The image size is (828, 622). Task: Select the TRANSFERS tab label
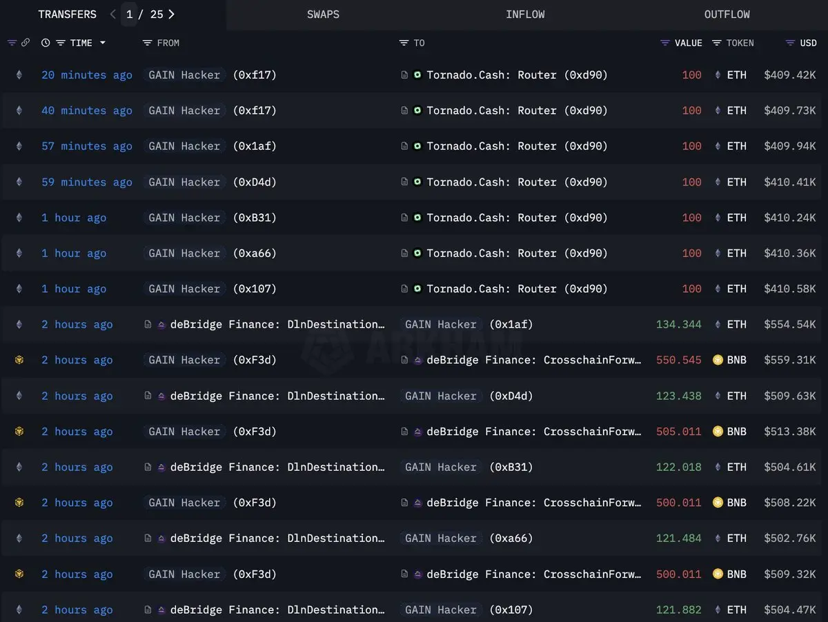[67, 14]
